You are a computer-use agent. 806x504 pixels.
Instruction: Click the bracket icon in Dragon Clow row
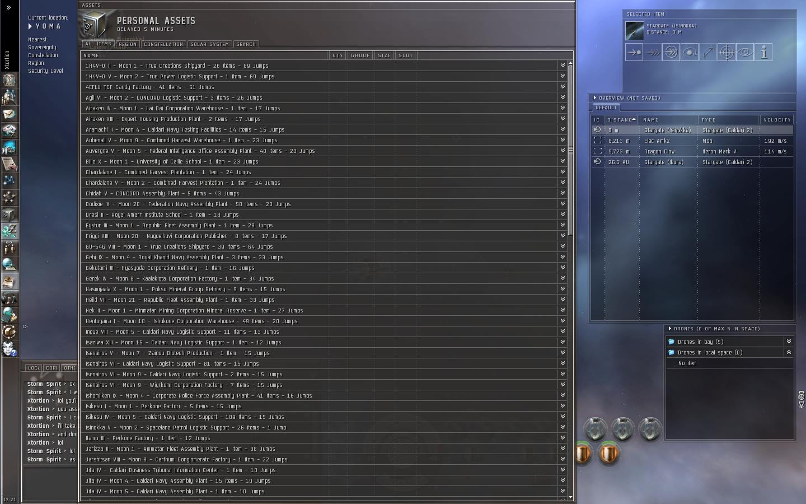[x=597, y=151]
